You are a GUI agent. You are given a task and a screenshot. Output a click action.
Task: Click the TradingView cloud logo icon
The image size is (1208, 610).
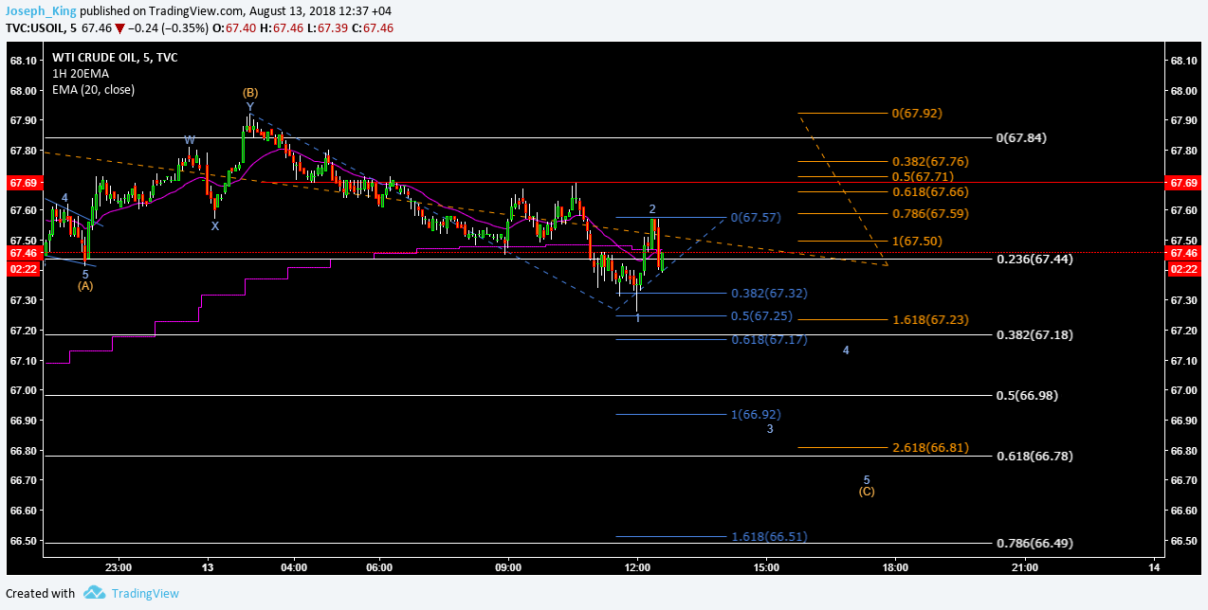click(94, 593)
